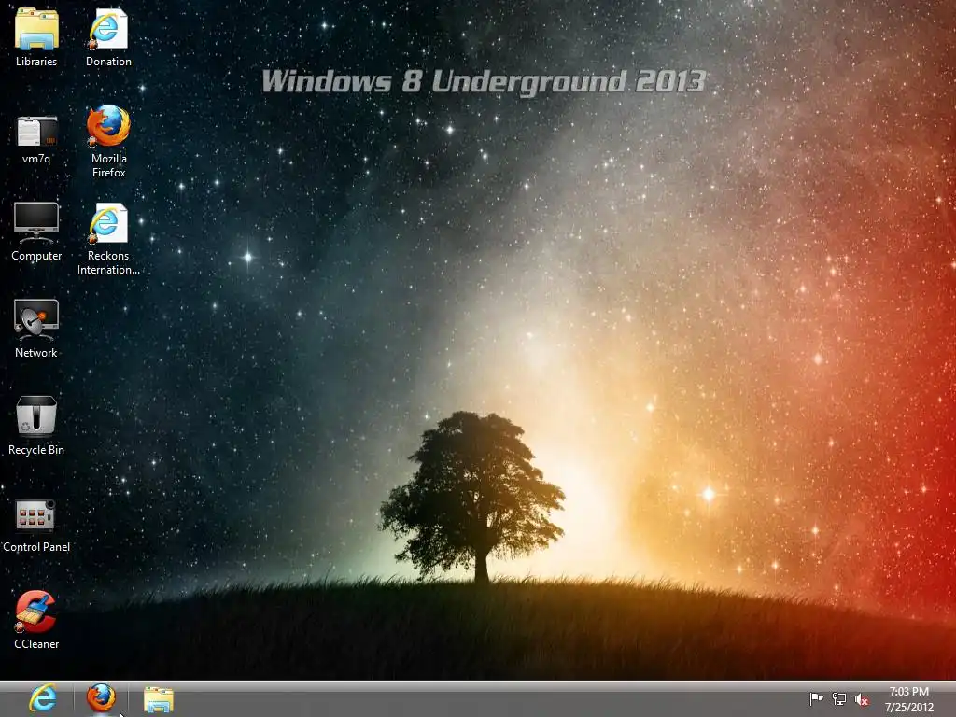Open Action Center flag in tray
The width and height of the screenshot is (956, 717).
(816, 698)
